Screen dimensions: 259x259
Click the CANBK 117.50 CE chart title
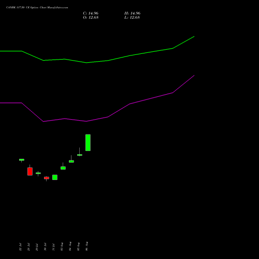tap(37, 7)
